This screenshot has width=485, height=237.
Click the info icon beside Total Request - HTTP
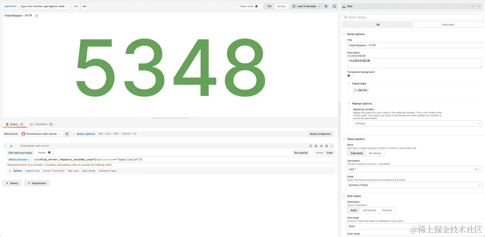(36, 15)
